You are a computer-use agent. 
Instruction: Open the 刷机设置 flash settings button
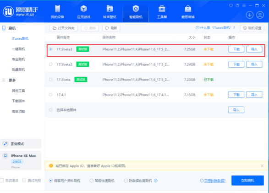(252, 28)
